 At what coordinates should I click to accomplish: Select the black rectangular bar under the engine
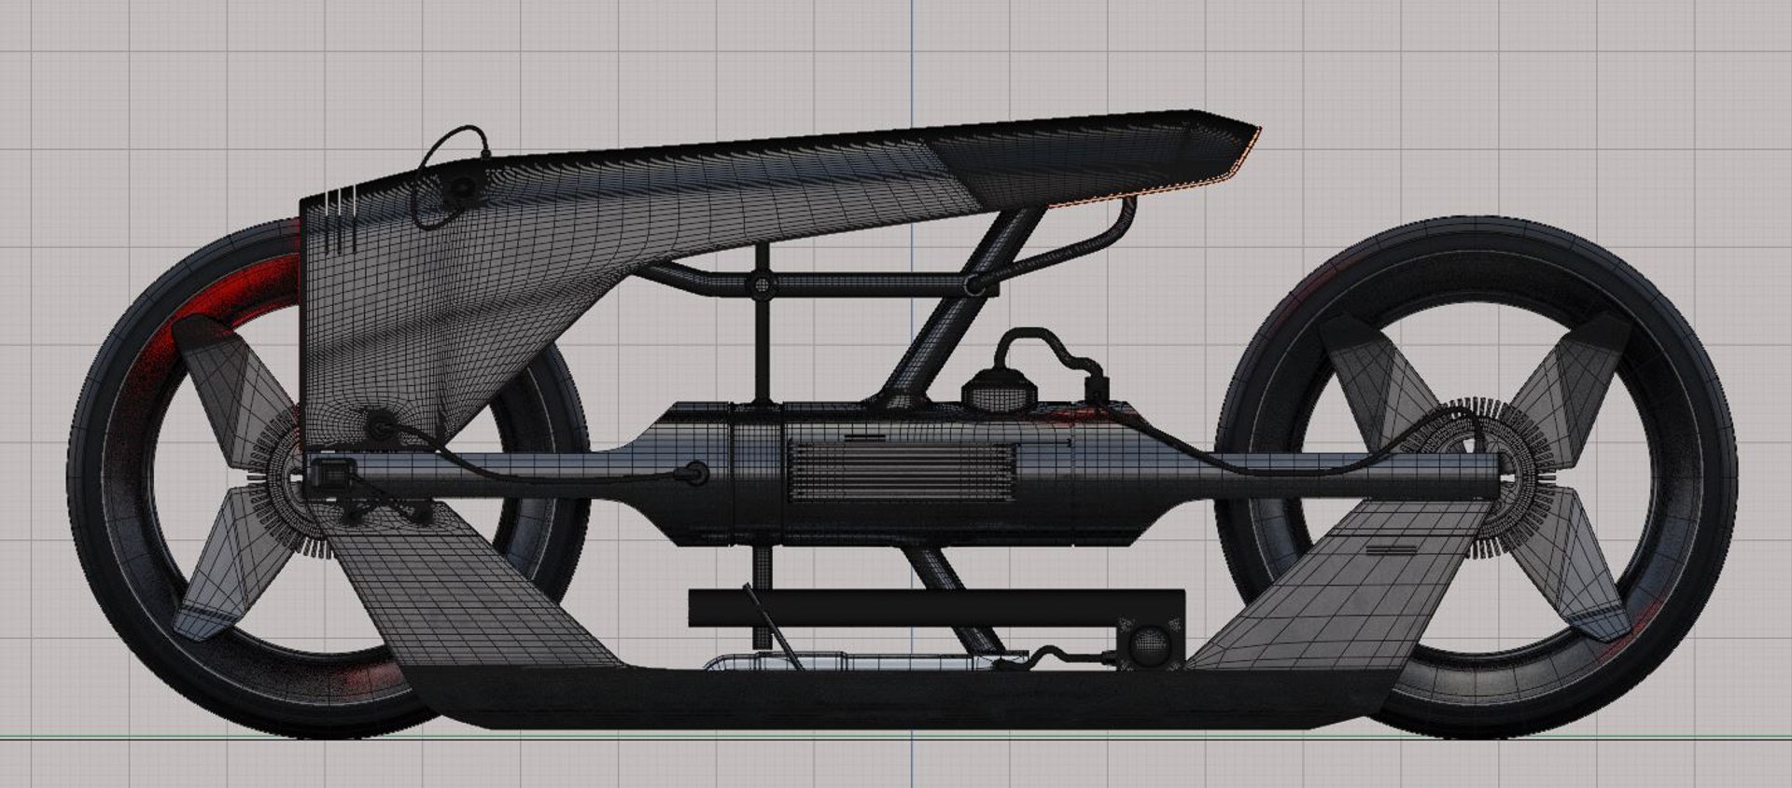coord(936,608)
